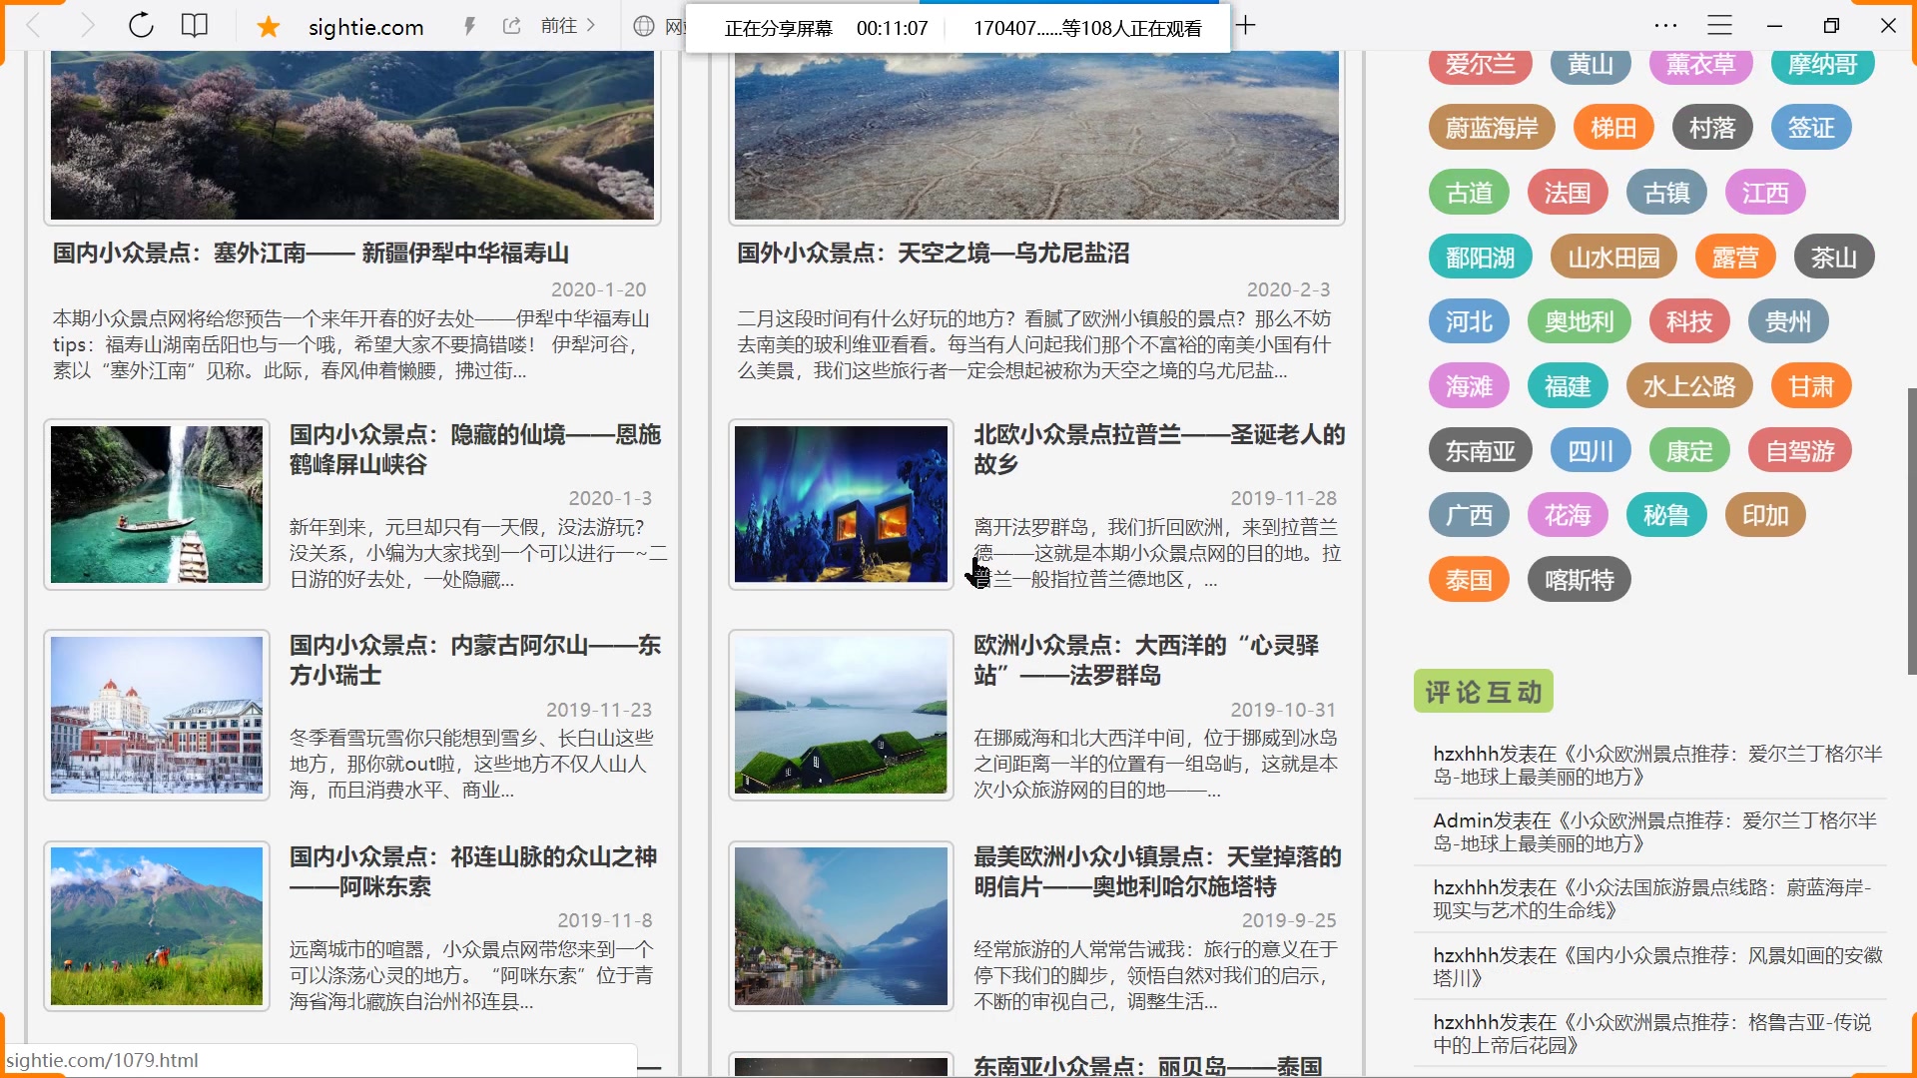Image resolution: width=1917 pixels, height=1078 pixels.
Task: Click the lightning icon beside the address bar
Action: point(468,25)
